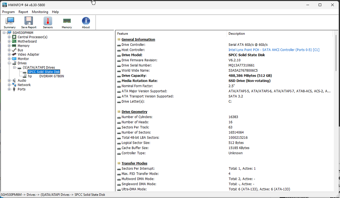Select SPCC Solid State Disk tree item

[44, 72]
